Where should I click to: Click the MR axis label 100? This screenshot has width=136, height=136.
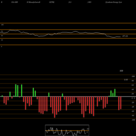pyautogui.click(x=133, y=76)
